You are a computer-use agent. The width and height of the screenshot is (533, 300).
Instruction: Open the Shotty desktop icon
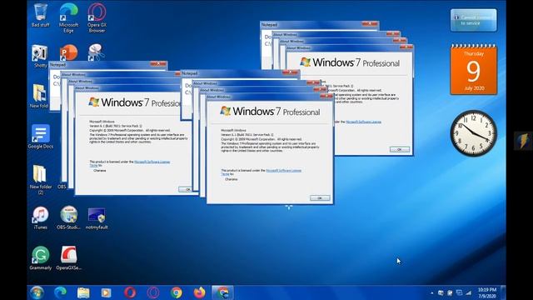[40, 57]
